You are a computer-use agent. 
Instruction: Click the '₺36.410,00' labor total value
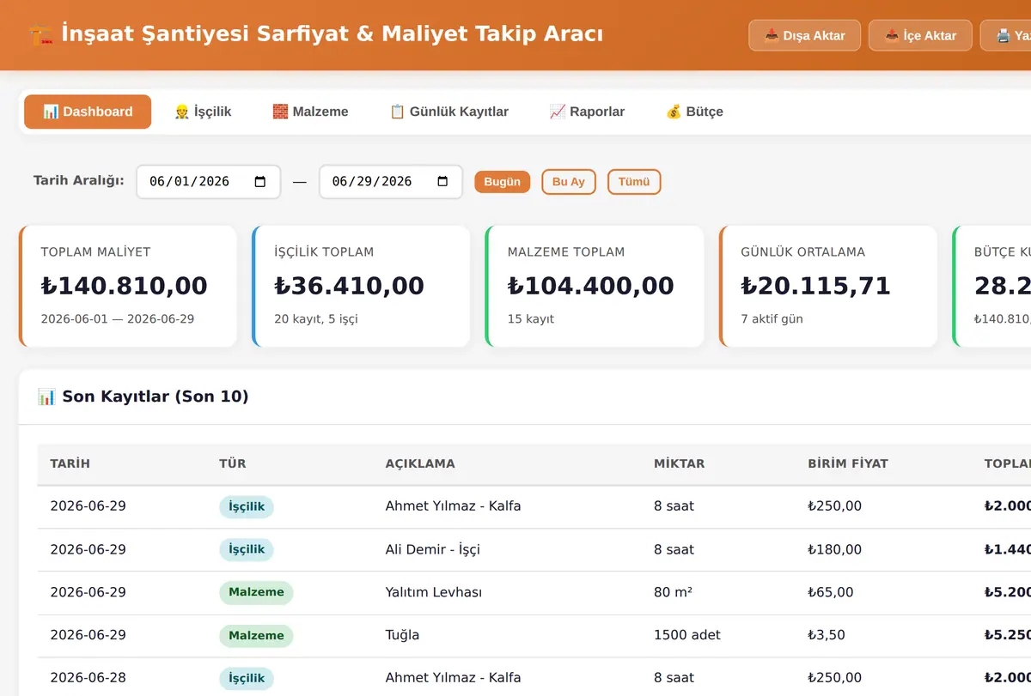coord(350,286)
